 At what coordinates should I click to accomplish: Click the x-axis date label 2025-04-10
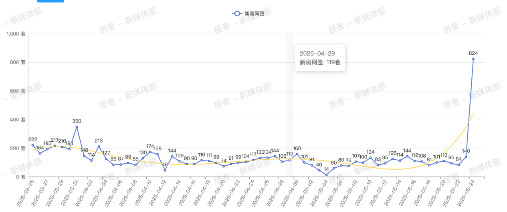click(142, 193)
